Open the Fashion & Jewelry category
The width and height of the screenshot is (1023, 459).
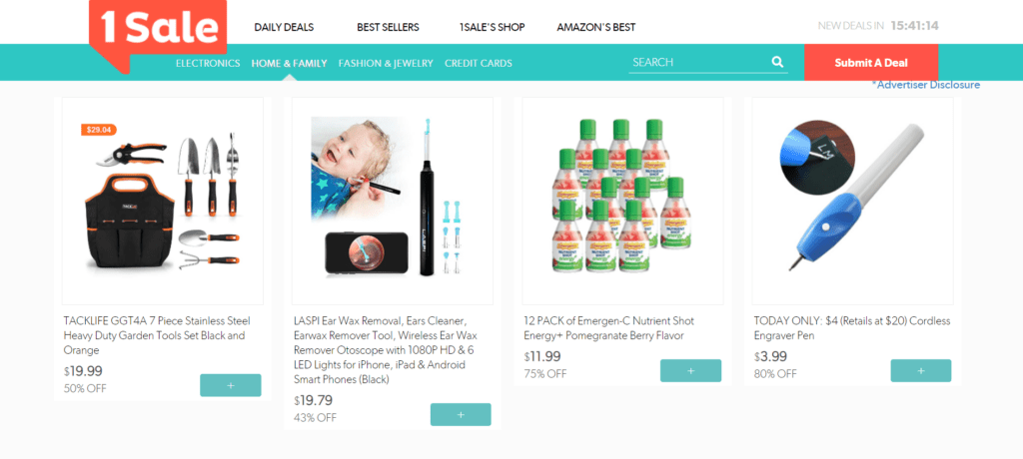pos(386,63)
